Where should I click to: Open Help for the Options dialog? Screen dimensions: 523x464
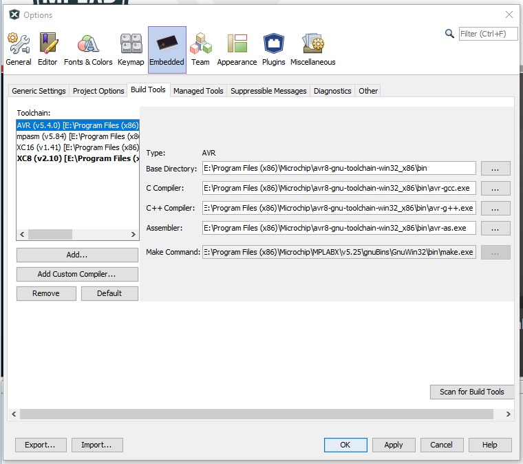point(490,445)
